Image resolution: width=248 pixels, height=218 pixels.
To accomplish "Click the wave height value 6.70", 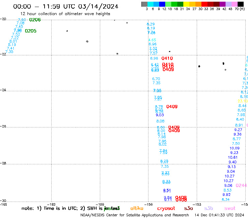I will (156, 79).
